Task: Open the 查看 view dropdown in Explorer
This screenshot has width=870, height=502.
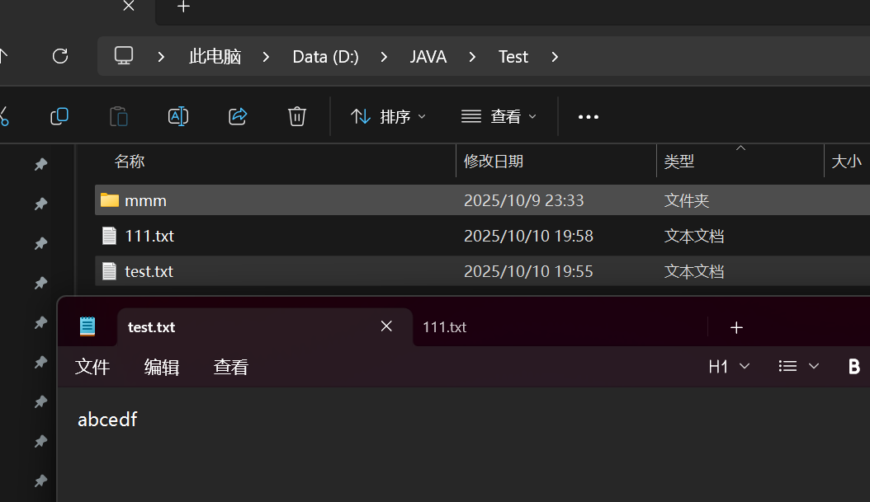Action: (x=499, y=116)
